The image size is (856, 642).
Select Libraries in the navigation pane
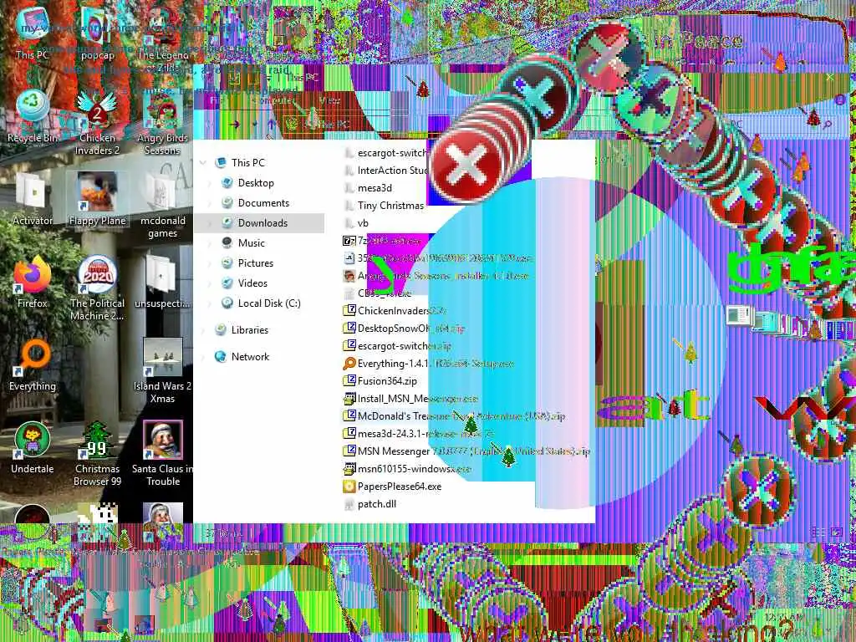tap(249, 329)
